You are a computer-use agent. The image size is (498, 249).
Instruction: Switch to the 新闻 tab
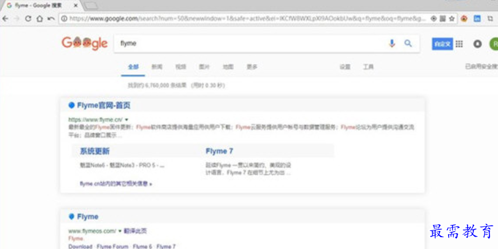[x=157, y=67]
